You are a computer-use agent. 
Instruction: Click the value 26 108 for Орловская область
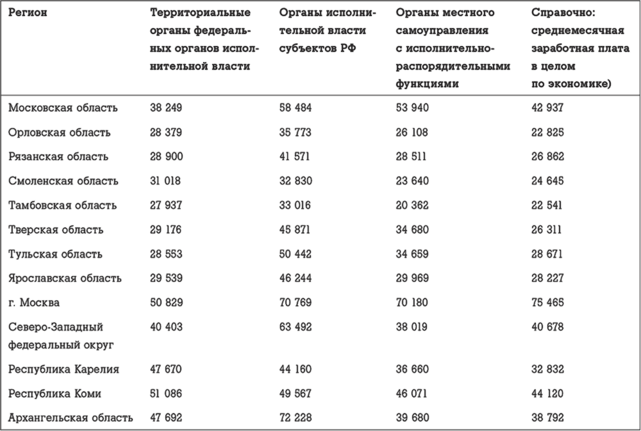(412, 133)
